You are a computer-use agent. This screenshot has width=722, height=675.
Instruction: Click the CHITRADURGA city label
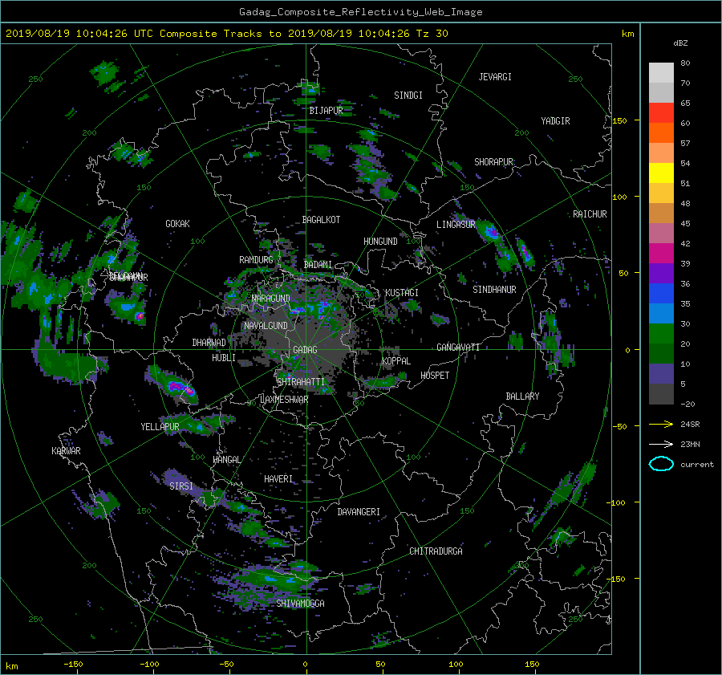click(x=436, y=551)
